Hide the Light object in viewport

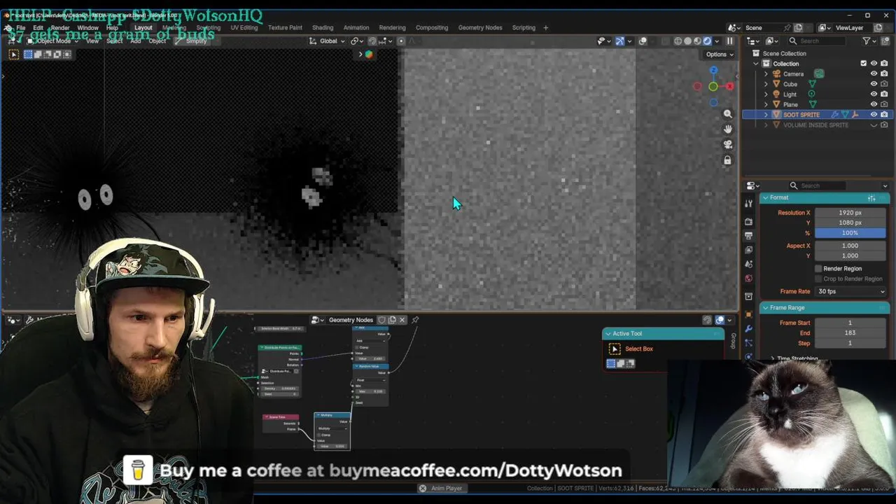pos(874,94)
